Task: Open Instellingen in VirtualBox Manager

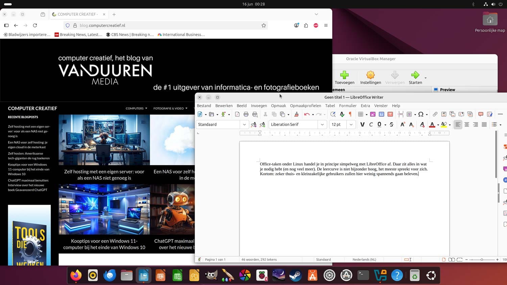Action: click(370, 78)
